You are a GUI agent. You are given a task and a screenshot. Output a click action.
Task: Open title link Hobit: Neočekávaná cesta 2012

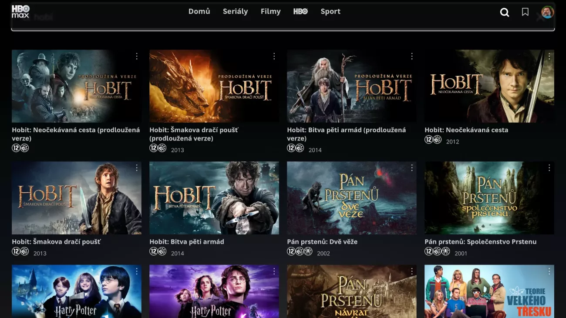(x=466, y=130)
